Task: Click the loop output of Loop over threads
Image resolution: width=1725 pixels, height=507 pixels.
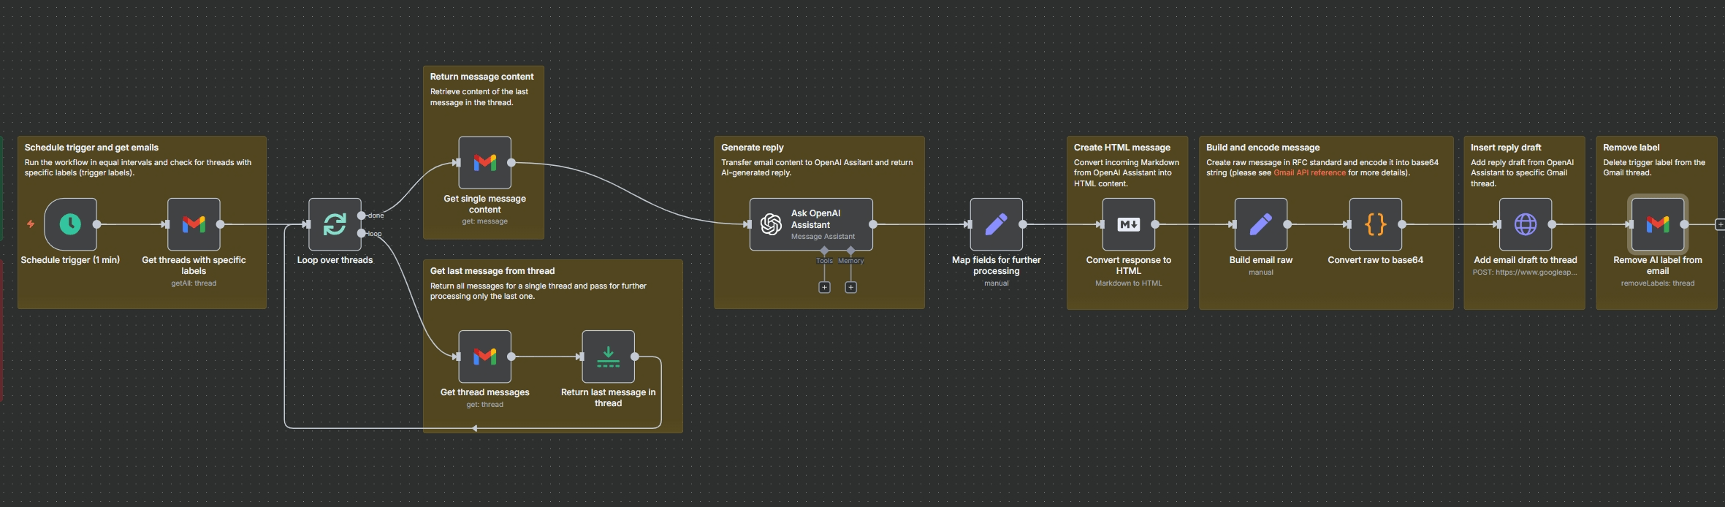Action: click(x=362, y=234)
